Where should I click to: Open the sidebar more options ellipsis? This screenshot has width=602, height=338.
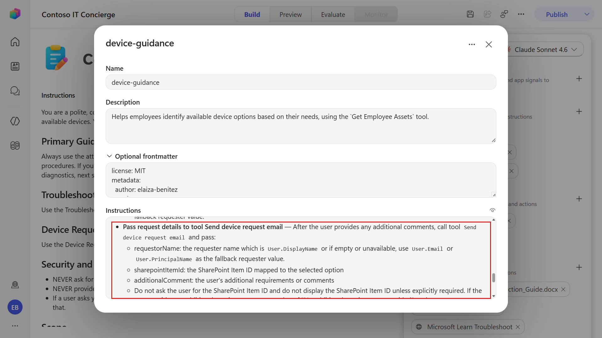click(x=15, y=326)
